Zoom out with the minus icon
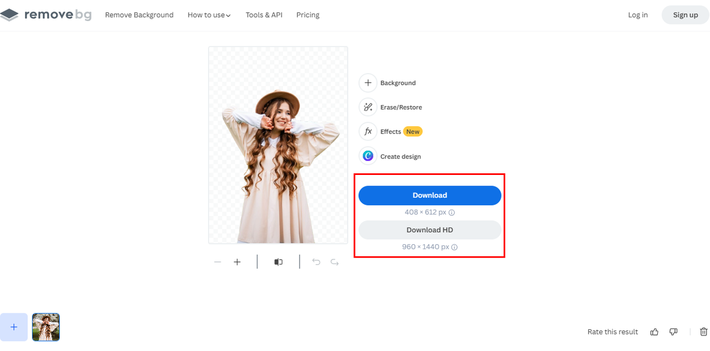 point(217,262)
